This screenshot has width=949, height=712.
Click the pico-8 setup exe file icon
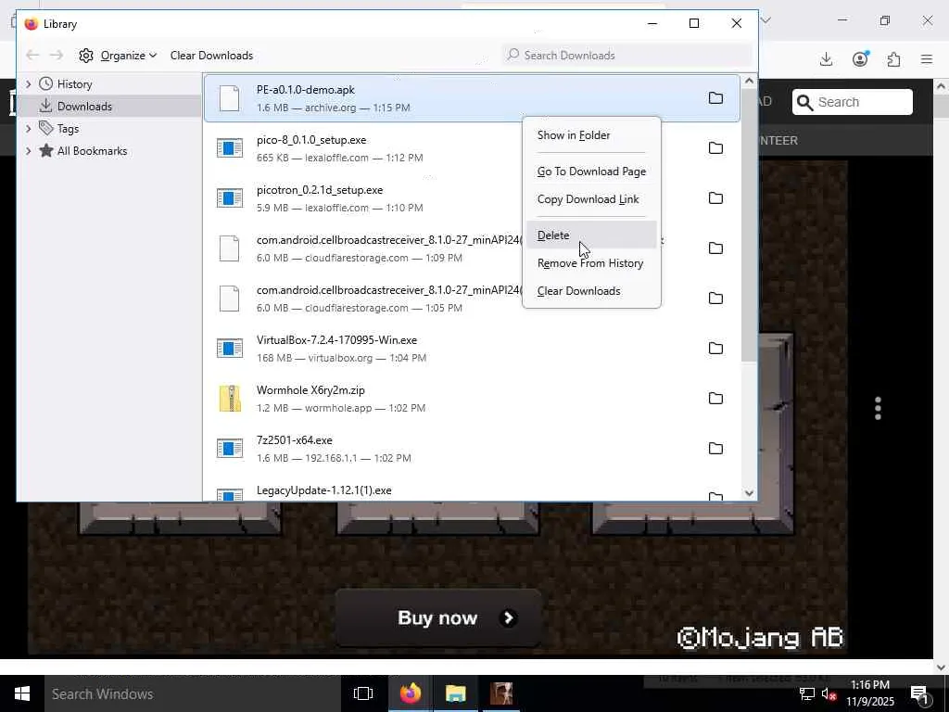[x=230, y=147]
